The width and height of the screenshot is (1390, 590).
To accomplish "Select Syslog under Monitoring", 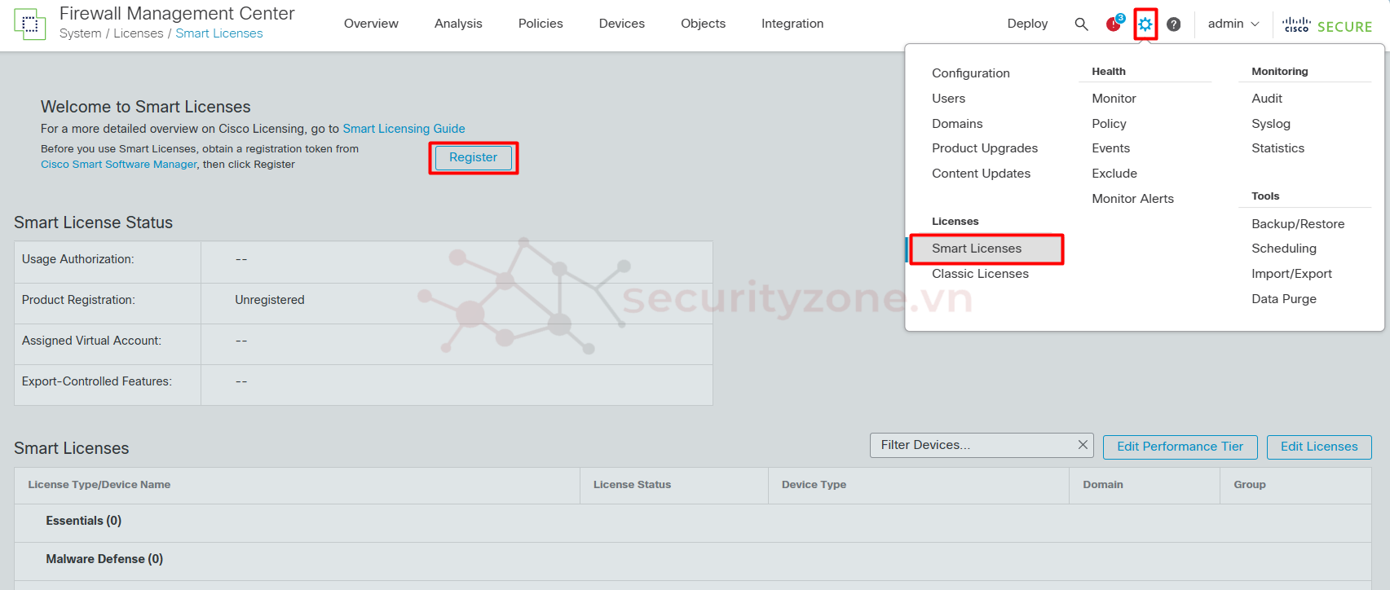I will pos(1271,124).
